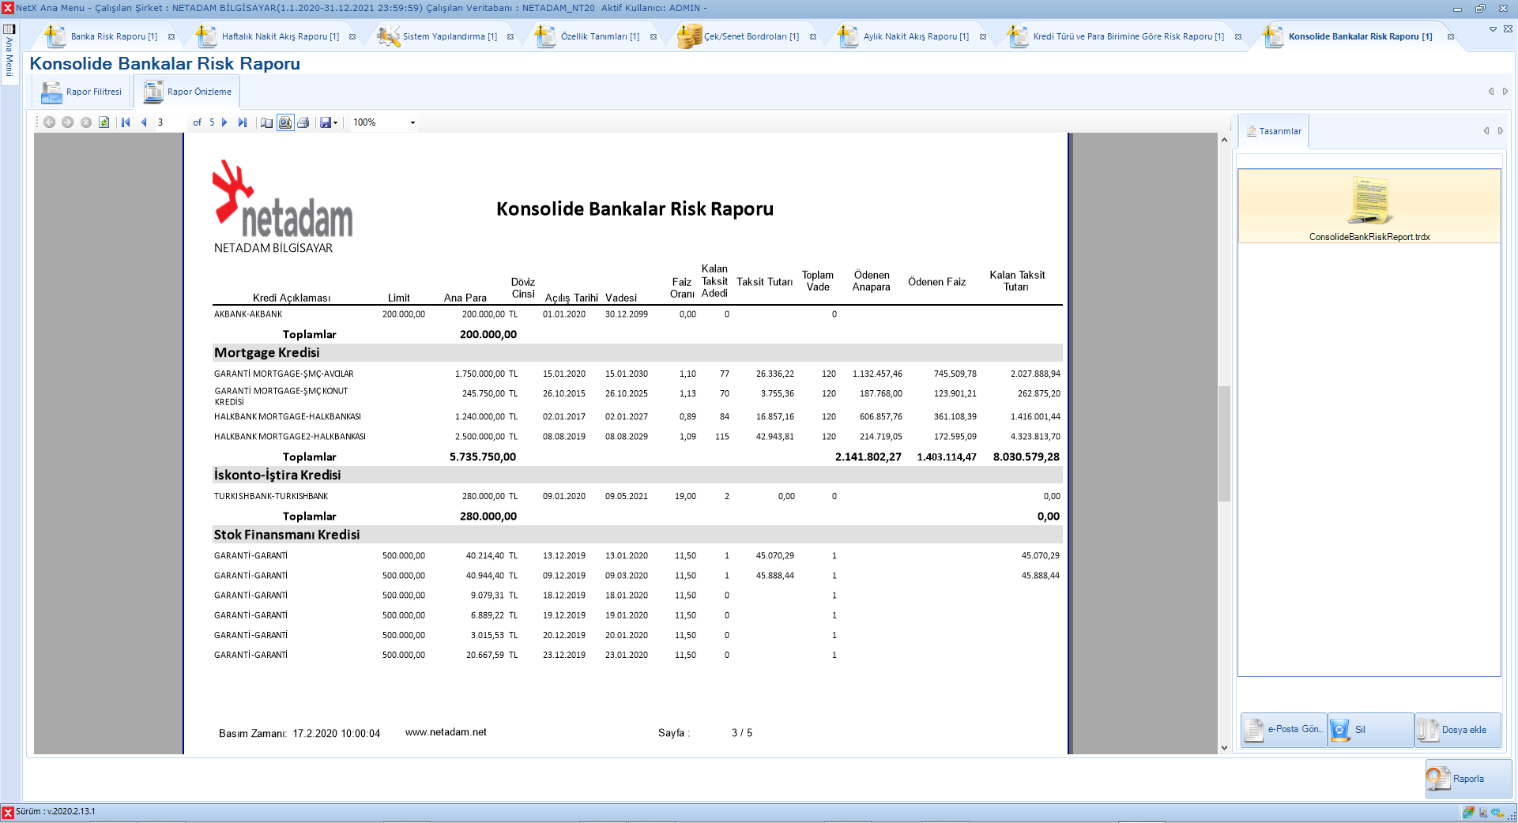Click the Dosya ekle button

(1458, 730)
